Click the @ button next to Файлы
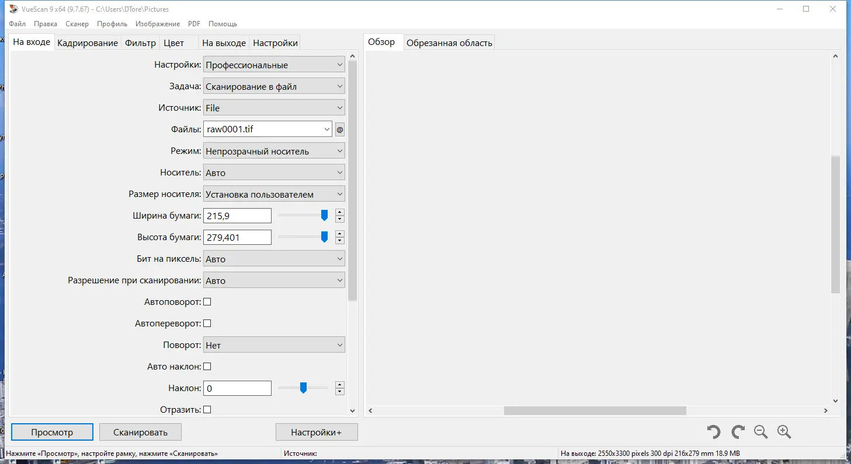The height and width of the screenshot is (464, 851). pos(340,130)
